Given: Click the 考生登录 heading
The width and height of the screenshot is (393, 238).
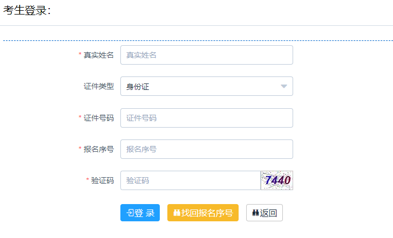Looking at the screenshot, I should point(27,11).
